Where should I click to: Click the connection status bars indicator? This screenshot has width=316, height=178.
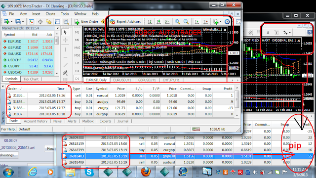point(196,129)
